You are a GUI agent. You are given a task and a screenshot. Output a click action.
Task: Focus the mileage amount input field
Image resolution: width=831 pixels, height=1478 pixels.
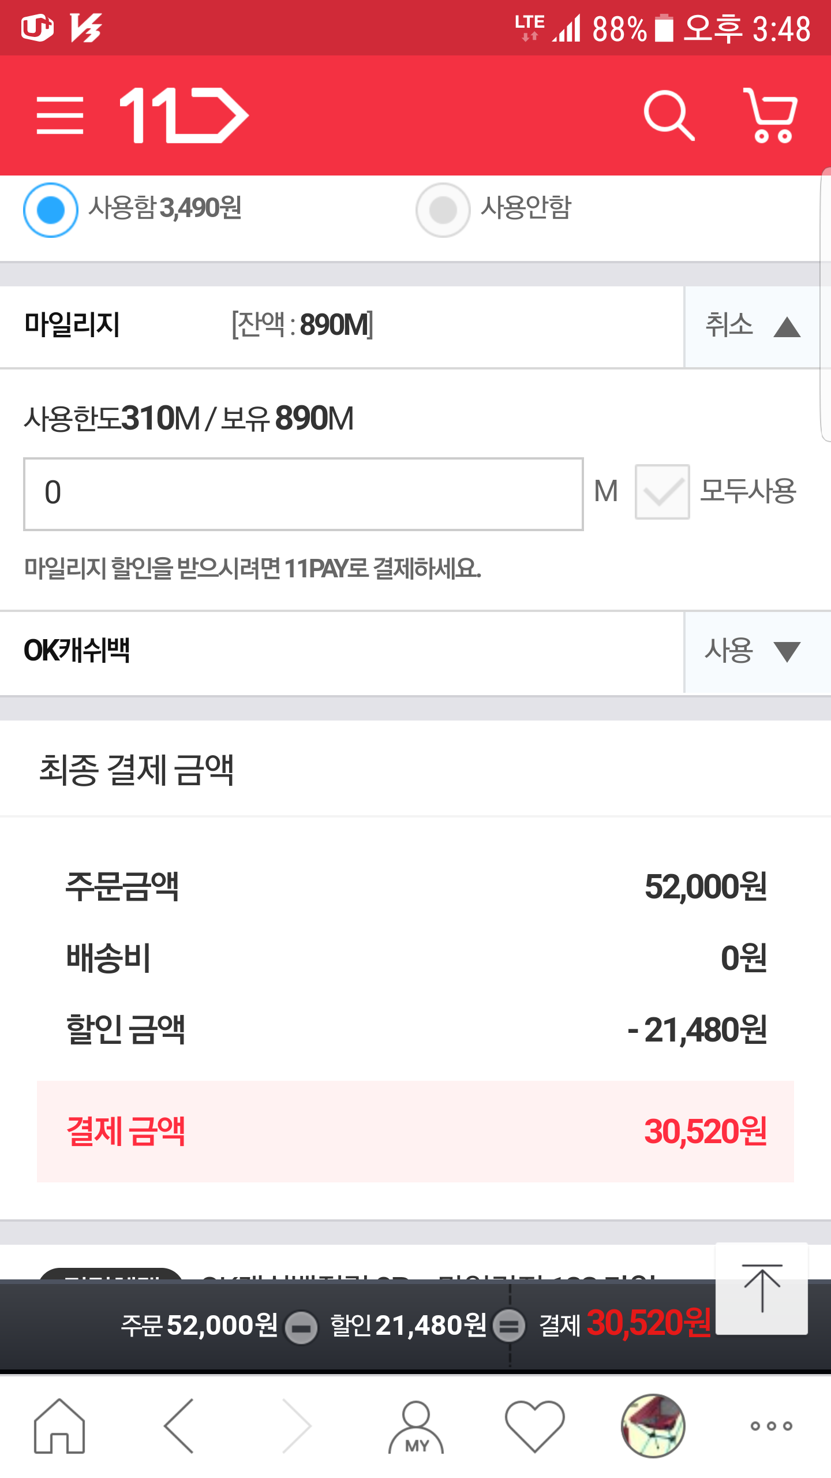(303, 494)
